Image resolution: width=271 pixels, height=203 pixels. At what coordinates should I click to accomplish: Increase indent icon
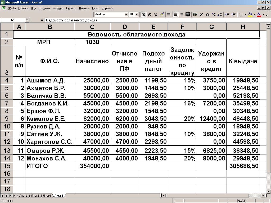233,15
